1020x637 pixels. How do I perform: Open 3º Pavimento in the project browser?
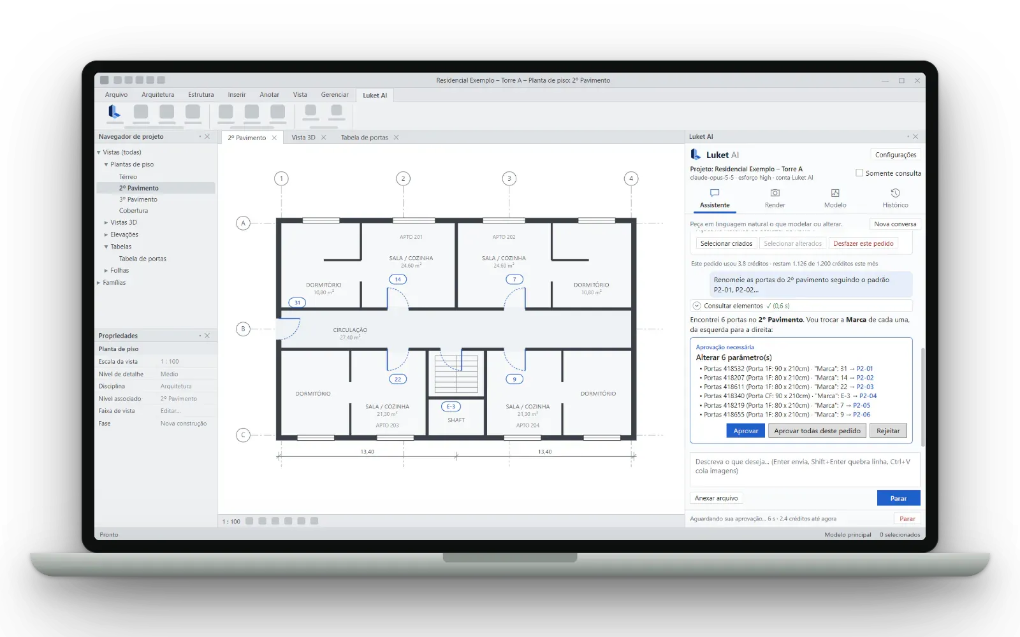(138, 199)
